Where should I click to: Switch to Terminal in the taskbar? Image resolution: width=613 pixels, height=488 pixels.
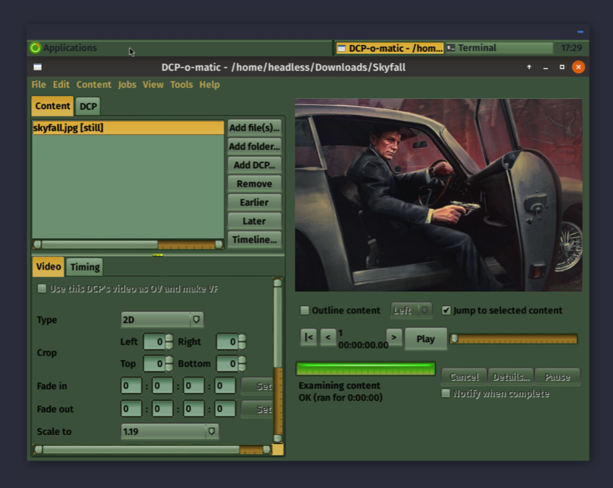pos(499,48)
